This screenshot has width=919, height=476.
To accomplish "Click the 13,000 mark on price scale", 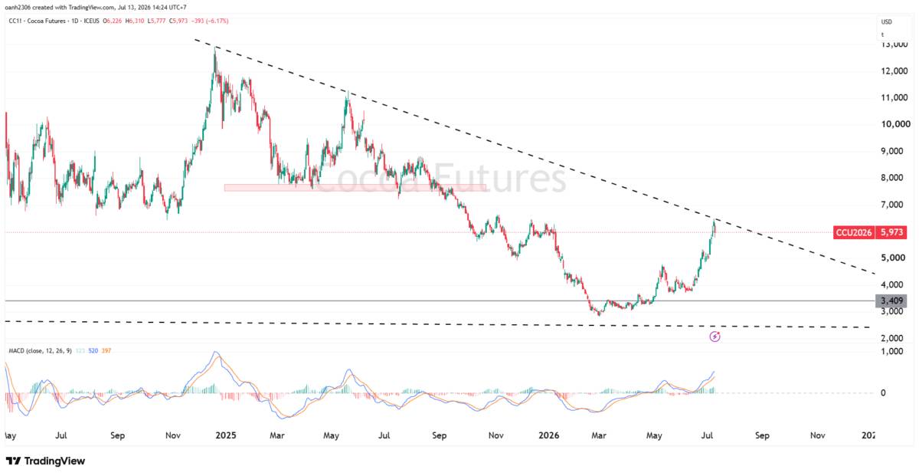I will [x=894, y=44].
